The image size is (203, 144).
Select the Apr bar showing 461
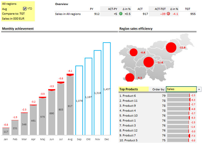click(x=33, y=120)
